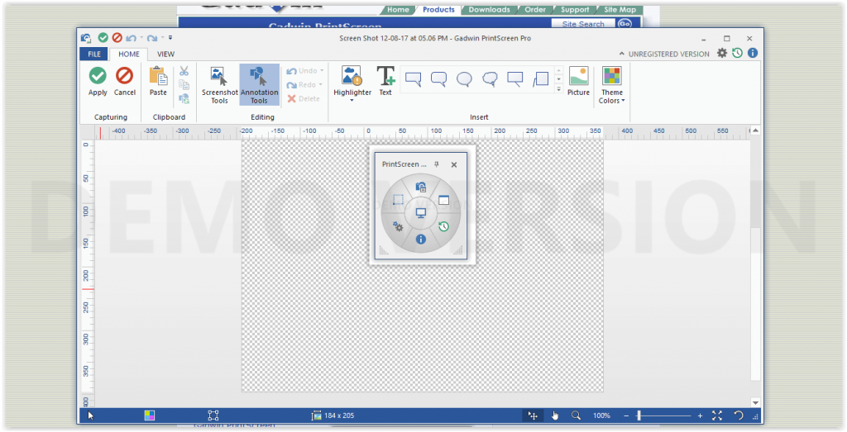
Task: Open the Theme Colors dropdown
Action: [612, 97]
